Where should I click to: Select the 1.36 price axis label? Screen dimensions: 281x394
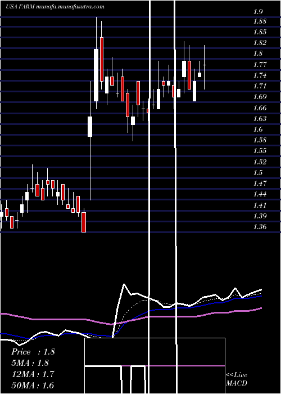point(260,227)
